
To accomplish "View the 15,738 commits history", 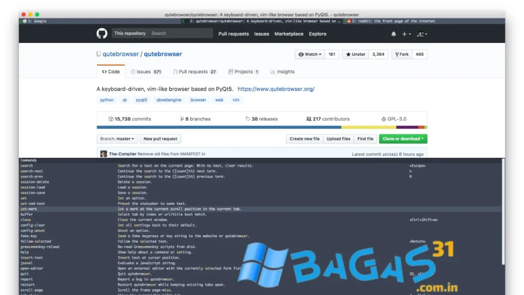I will point(129,119).
